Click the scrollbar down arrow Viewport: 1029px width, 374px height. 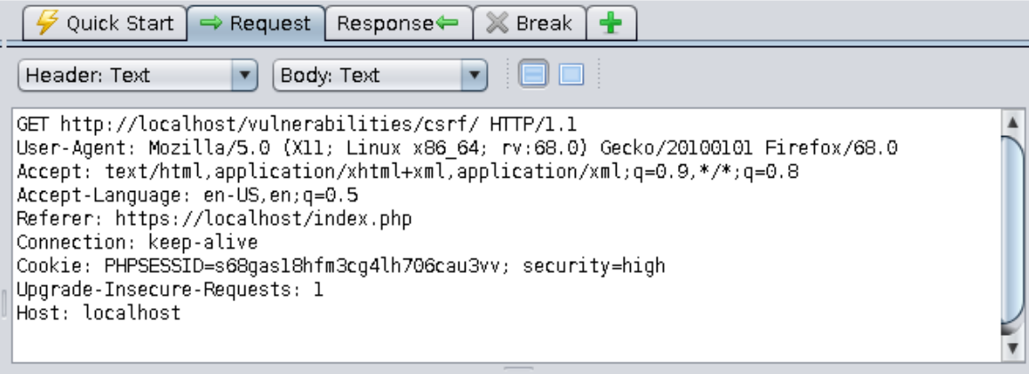[x=1011, y=349]
